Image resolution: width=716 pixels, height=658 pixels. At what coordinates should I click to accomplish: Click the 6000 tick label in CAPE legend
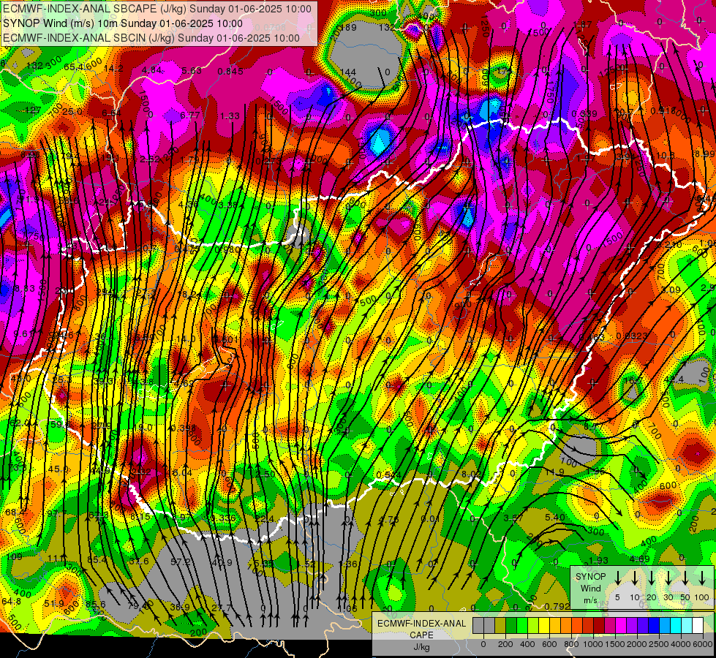click(704, 644)
